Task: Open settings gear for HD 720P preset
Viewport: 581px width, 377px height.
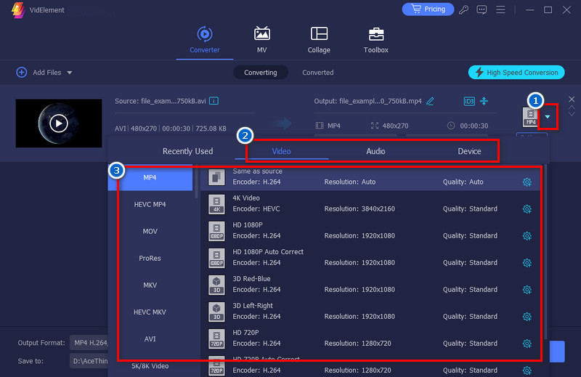Action: [527, 344]
